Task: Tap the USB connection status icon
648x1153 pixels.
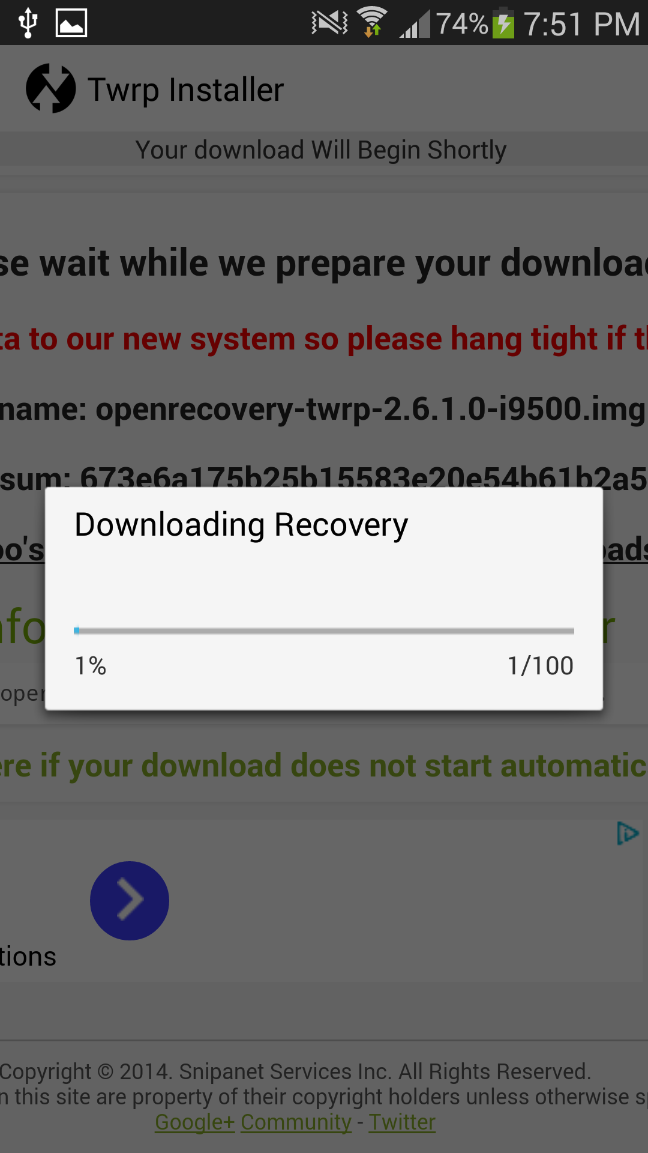Action: point(28,23)
